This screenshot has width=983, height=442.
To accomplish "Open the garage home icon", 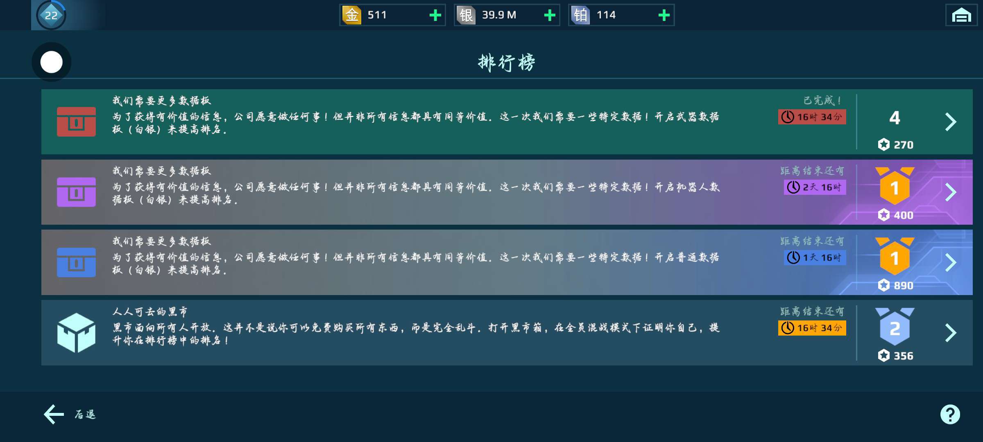I will click(x=961, y=16).
